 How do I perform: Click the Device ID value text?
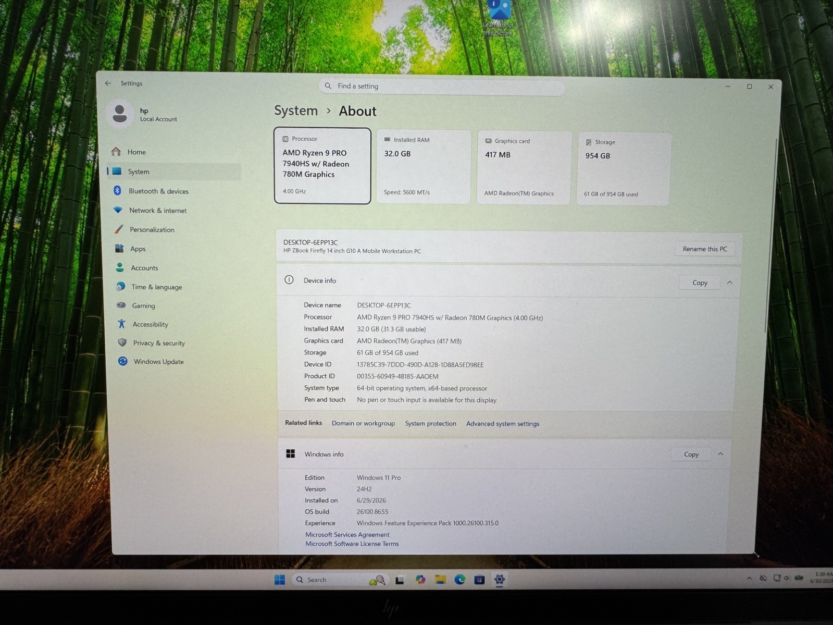[x=420, y=364]
